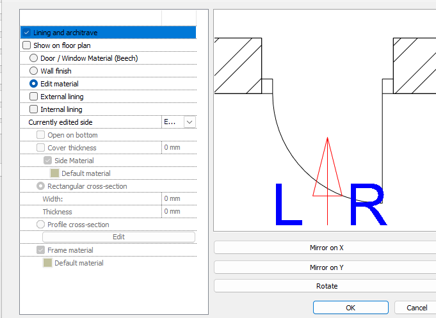This screenshot has width=436, height=318.
Task: Click the blue R side marker in preview
Action: click(368, 204)
